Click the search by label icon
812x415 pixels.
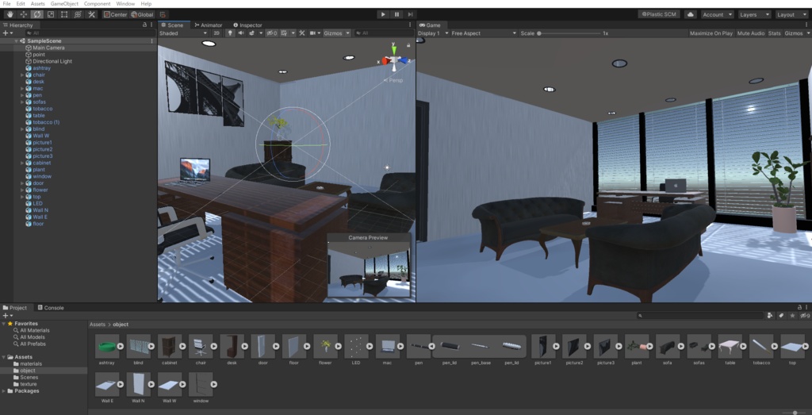pyautogui.click(x=781, y=315)
